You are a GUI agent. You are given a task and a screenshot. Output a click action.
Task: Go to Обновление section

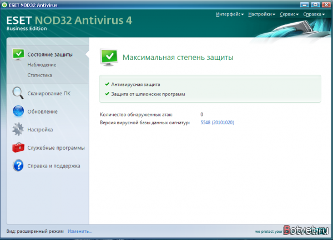point(43,111)
